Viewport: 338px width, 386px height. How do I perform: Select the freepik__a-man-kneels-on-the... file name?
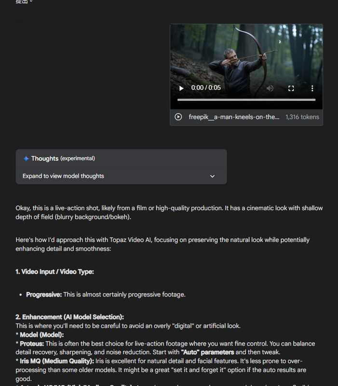(x=234, y=117)
